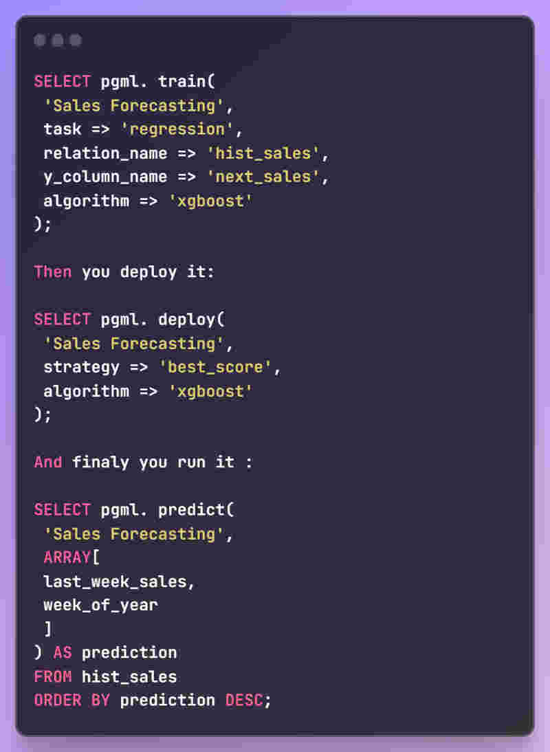Click the pink word Then
The image size is (550, 752).
coord(53,272)
